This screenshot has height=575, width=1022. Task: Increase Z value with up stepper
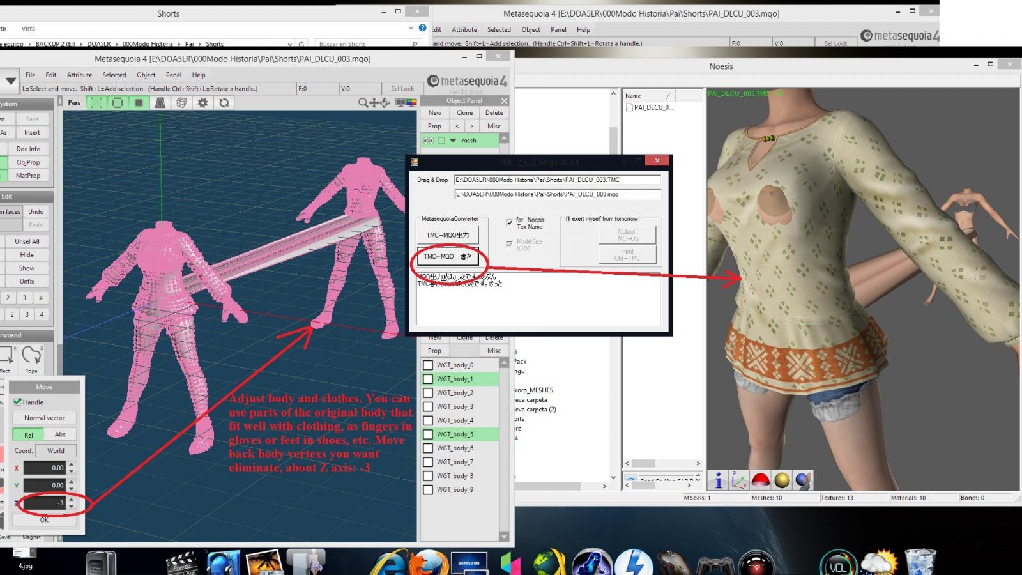72,500
